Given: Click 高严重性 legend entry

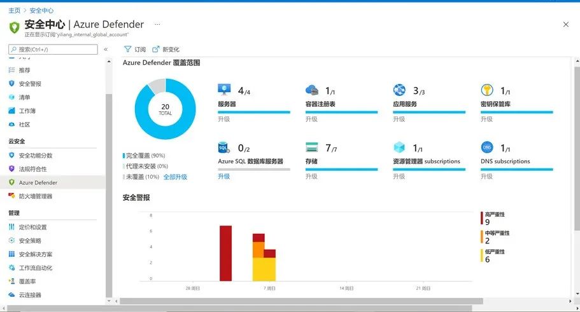Looking at the screenshot, I should tap(493, 218).
